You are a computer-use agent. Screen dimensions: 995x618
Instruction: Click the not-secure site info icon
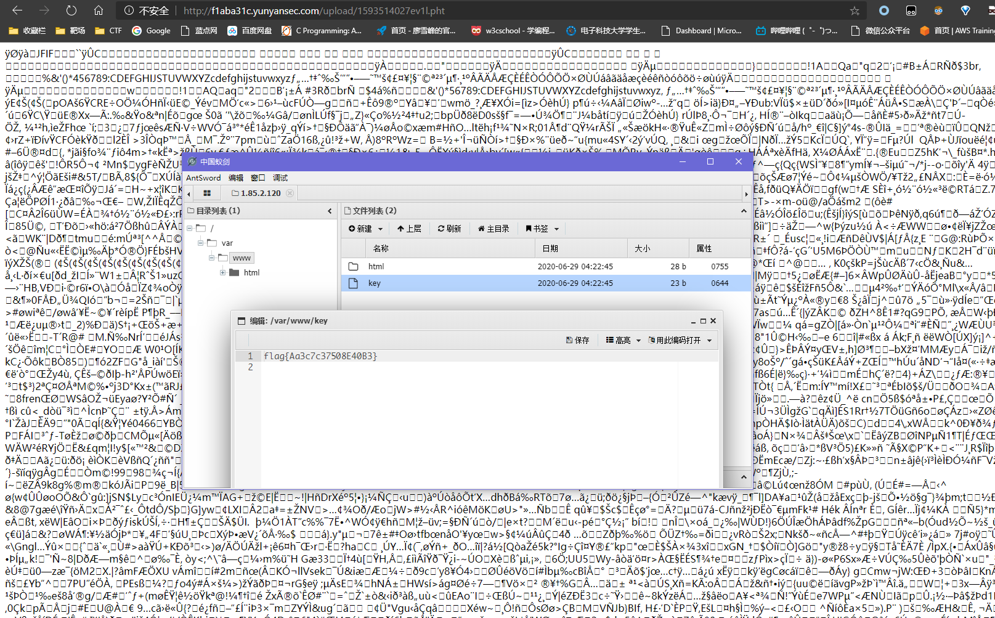pyautogui.click(x=129, y=10)
